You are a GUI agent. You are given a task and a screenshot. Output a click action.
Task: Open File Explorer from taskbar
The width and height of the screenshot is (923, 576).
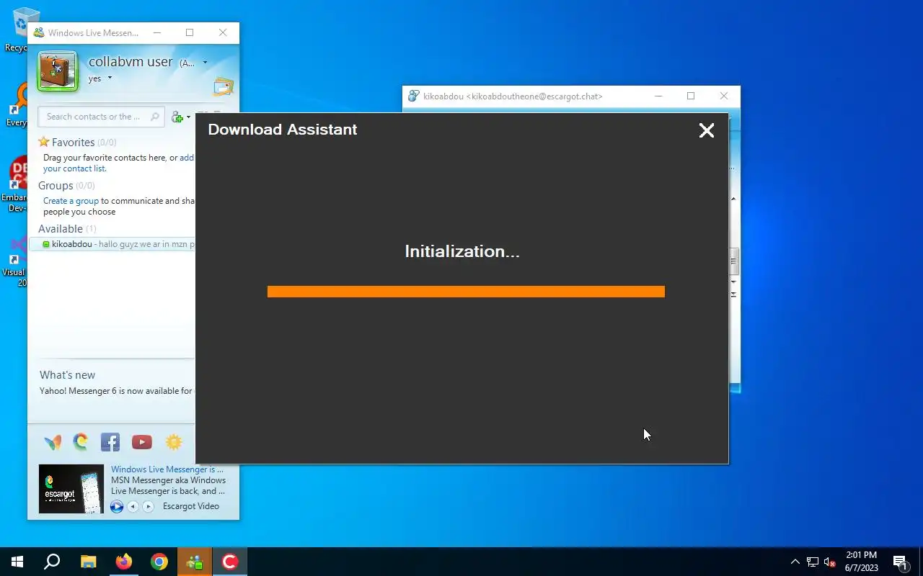88,562
